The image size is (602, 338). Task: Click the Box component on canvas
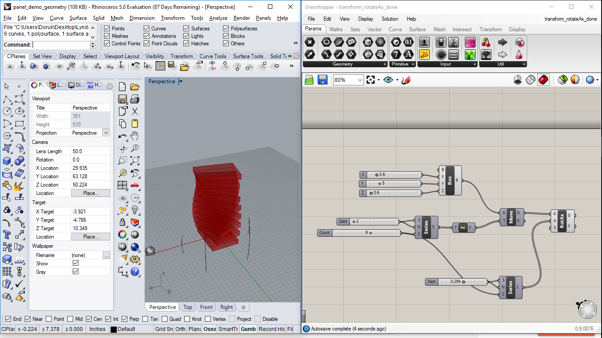click(x=450, y=180)
